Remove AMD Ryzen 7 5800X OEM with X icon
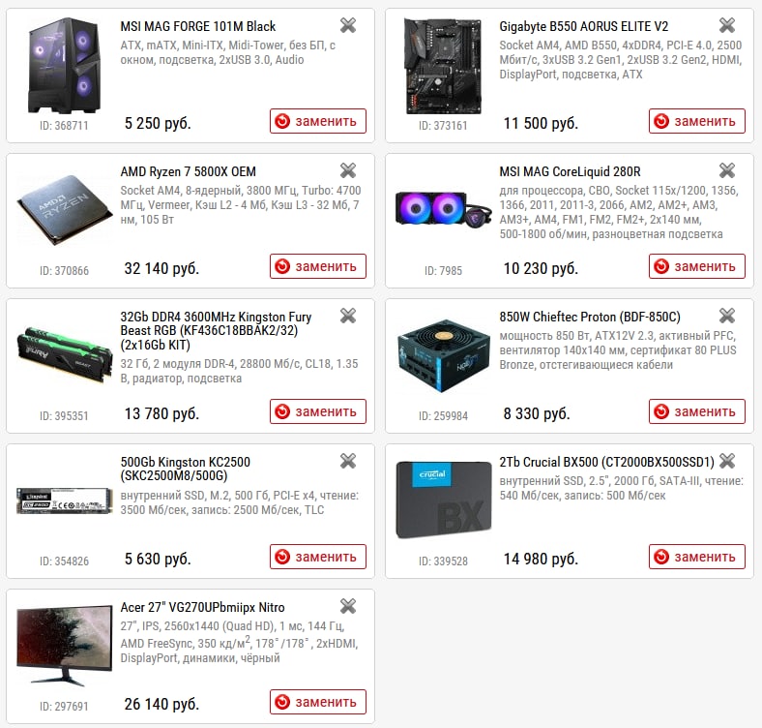 348,170
